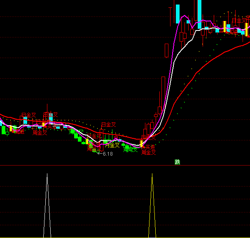
Task: Click the red hollow candle mid-rally
Action: 166,50
